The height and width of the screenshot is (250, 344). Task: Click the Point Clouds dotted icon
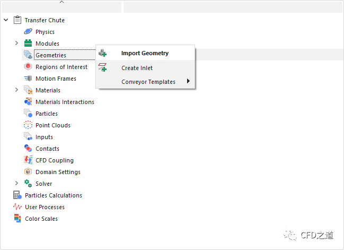click(x=28, y=125)
